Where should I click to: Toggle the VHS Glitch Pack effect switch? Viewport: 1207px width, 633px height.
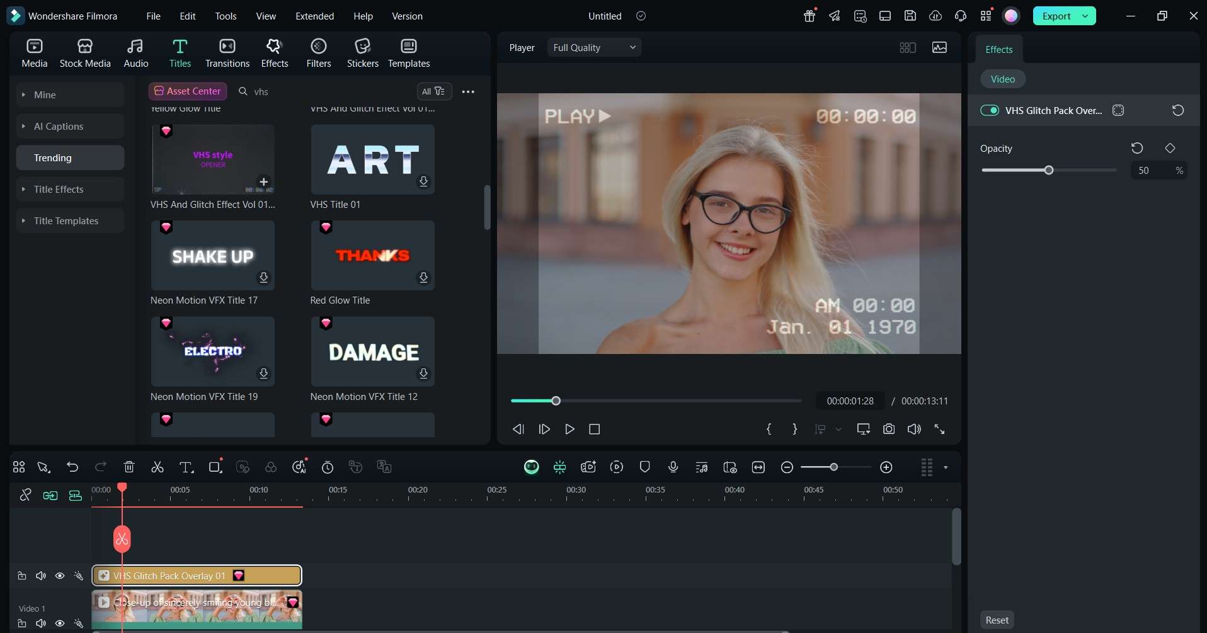(x=990, y=110)
